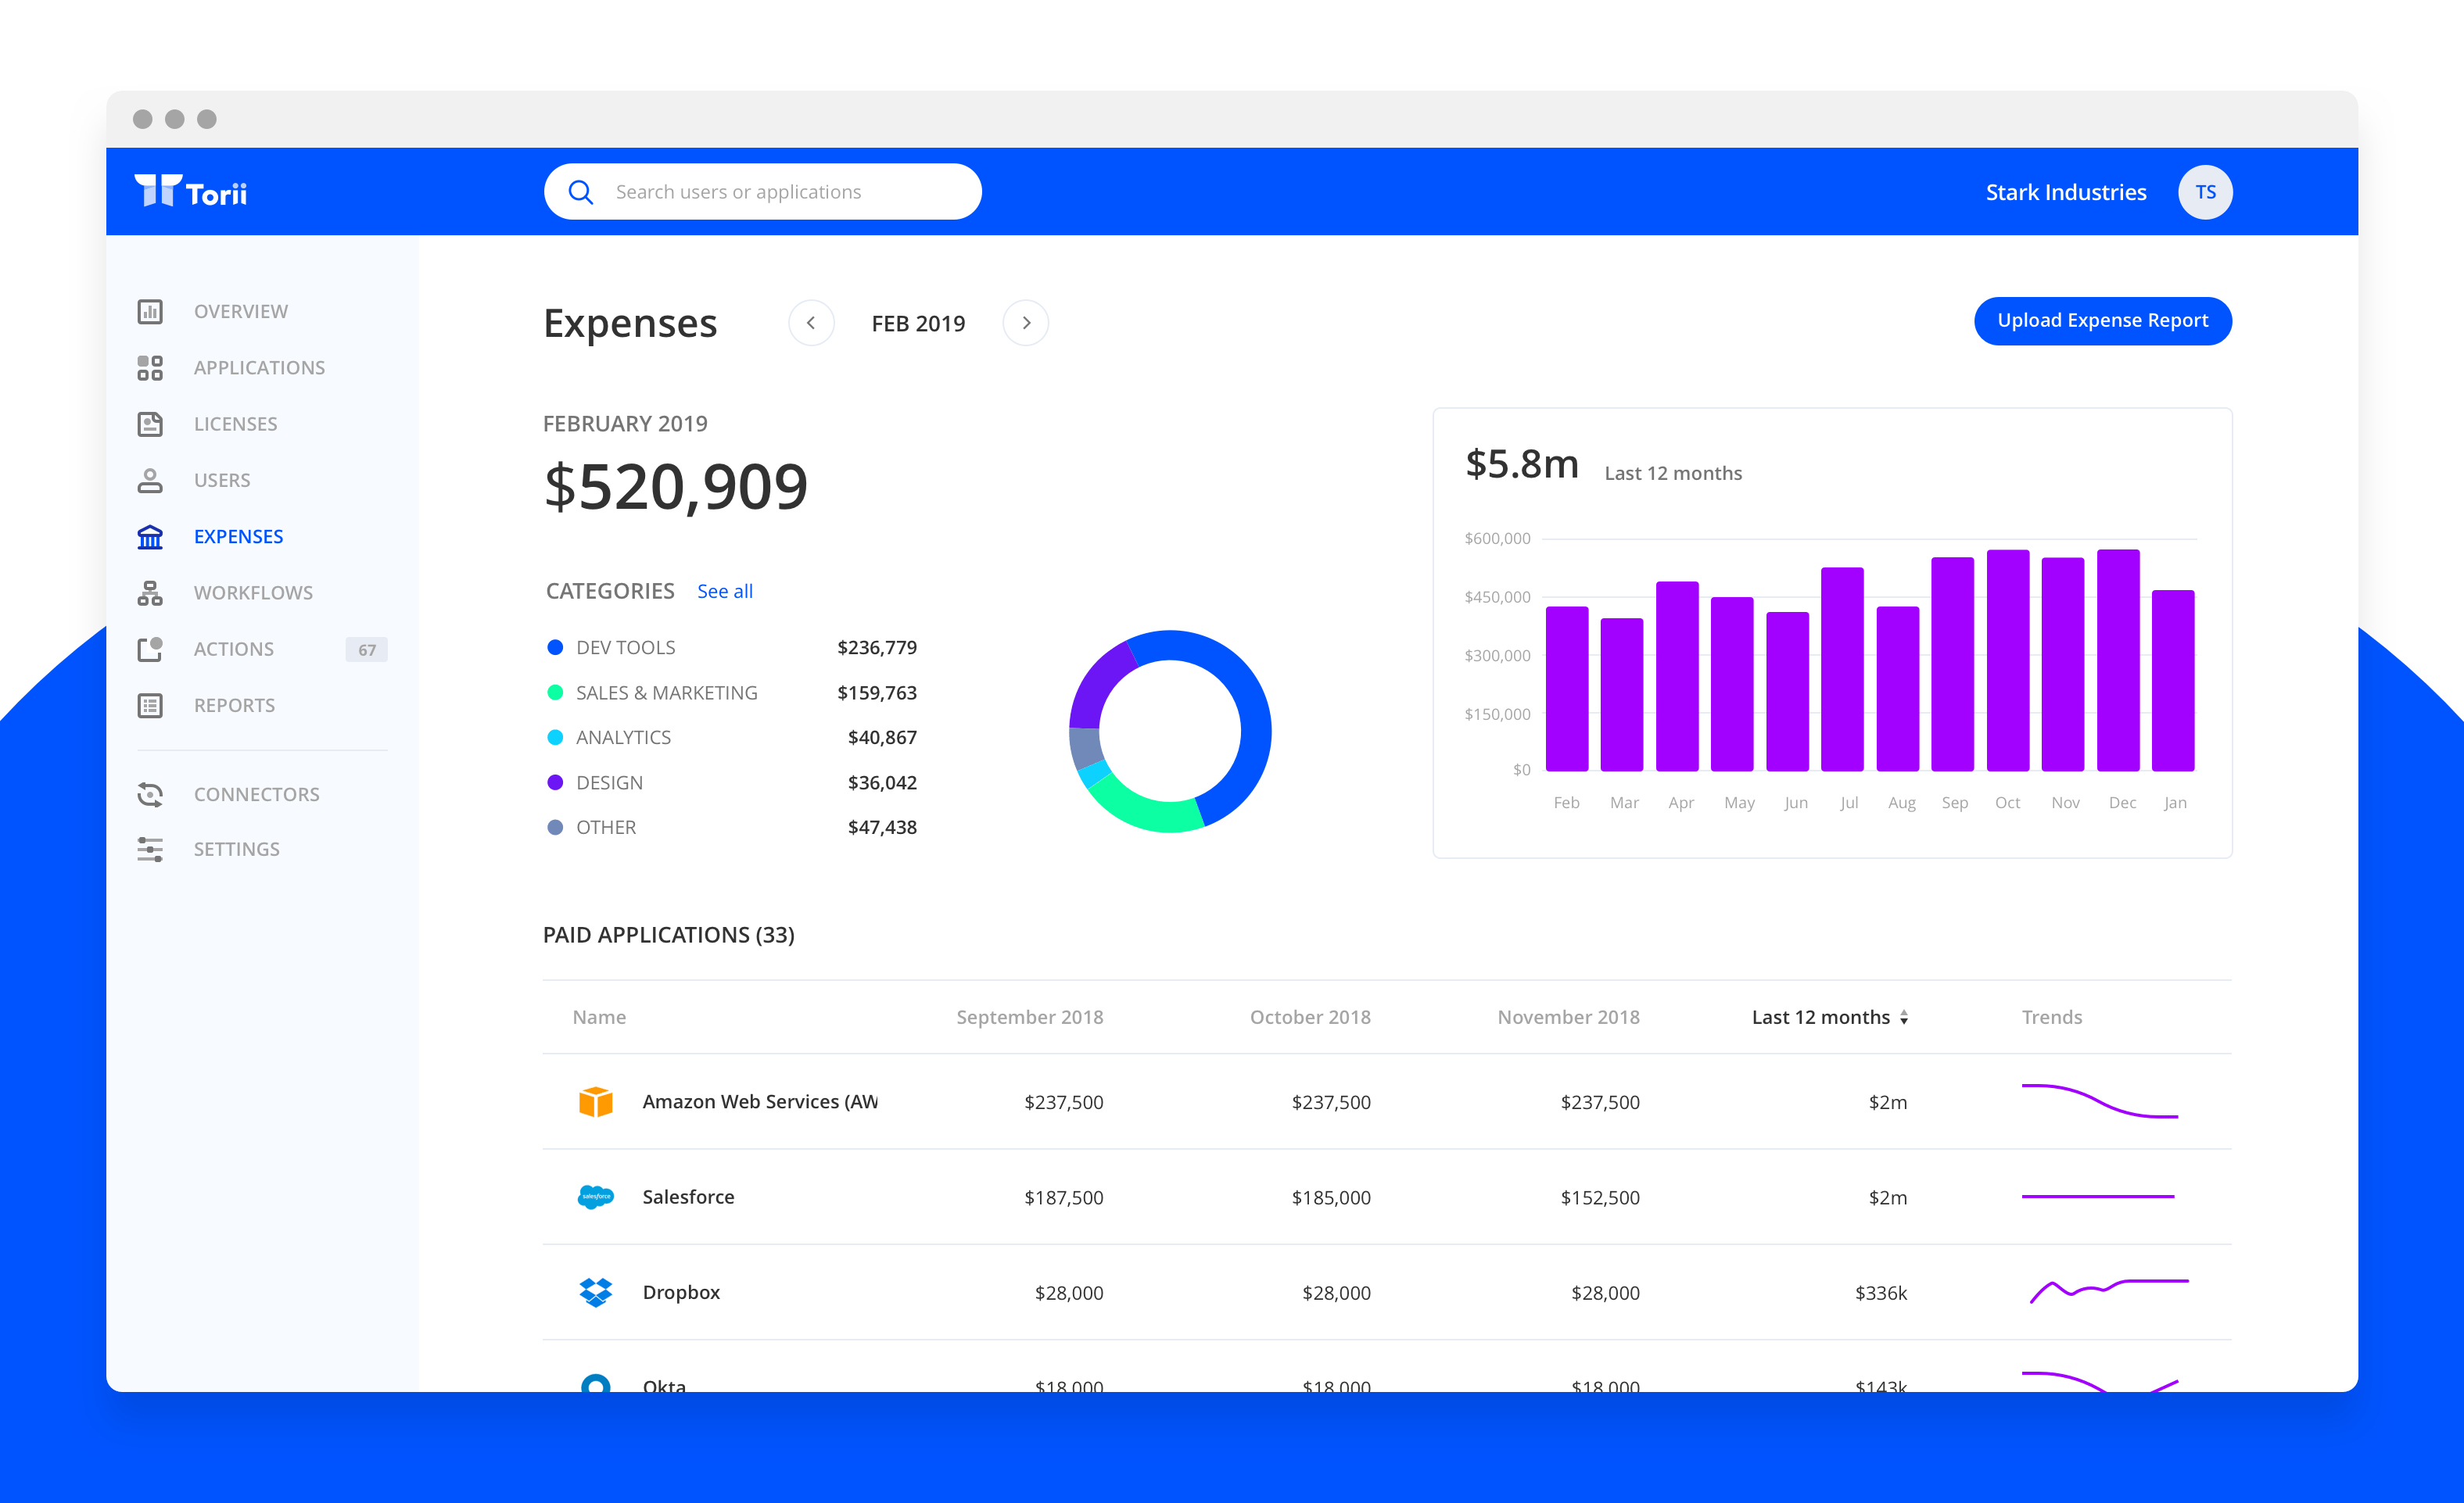
Task: Open Connectors via its sync icon
Action: point(150,794)
